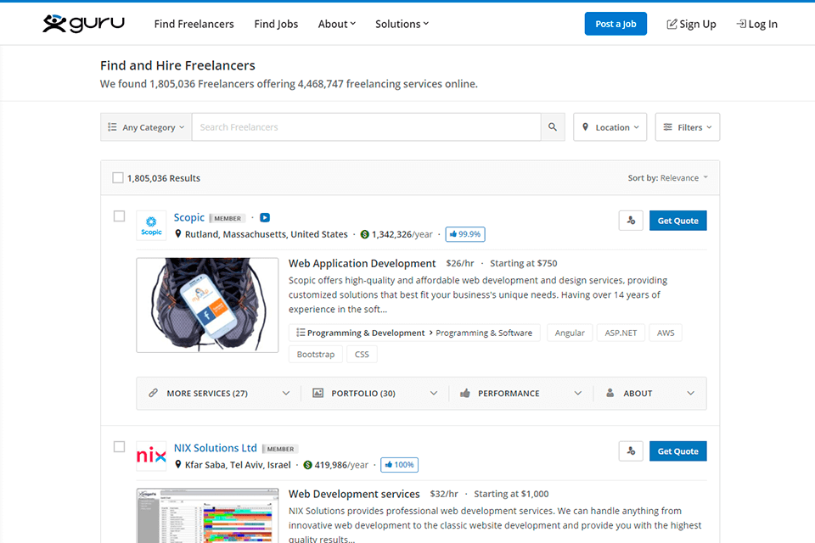Tick the NIX Solutions Ltd checkbox
Viewport: 815px width, 543px height.
[119, 447]
